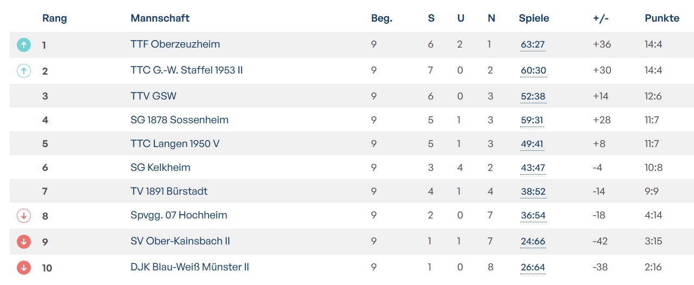Click red relegation arrow icon beside rank 10

click(x=23, y=267)
